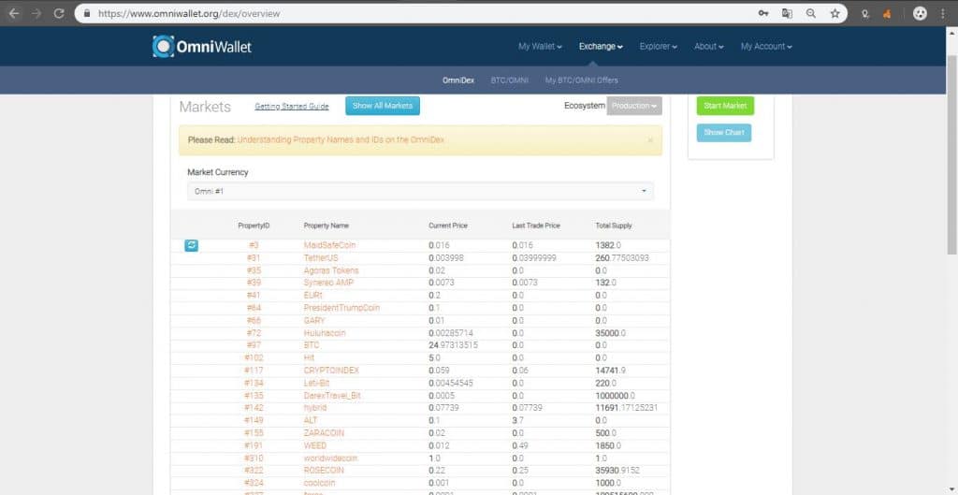Click Total Supply column header
The height and width of the screenshot is (495, 958).
[614, 226]
